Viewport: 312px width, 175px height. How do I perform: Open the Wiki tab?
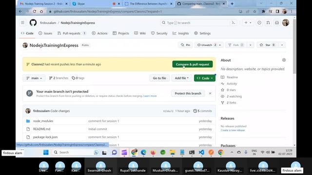[140, 34]
